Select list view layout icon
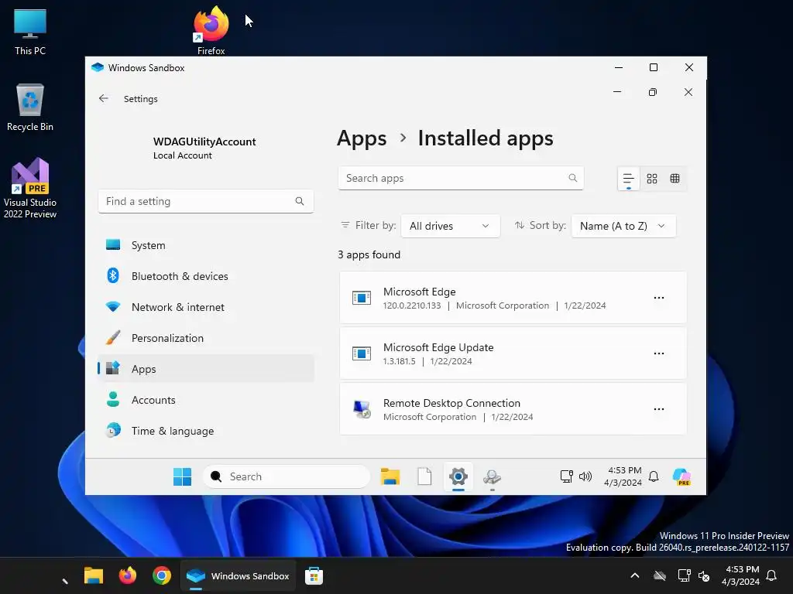793x594 pixels. click(x=629, y=179)
